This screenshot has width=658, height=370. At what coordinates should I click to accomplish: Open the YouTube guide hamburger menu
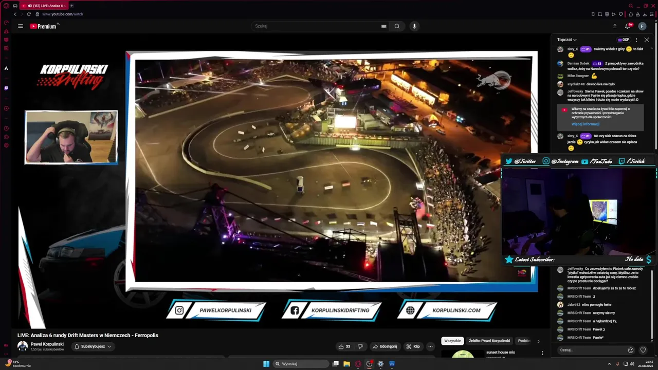coord(21,26)
